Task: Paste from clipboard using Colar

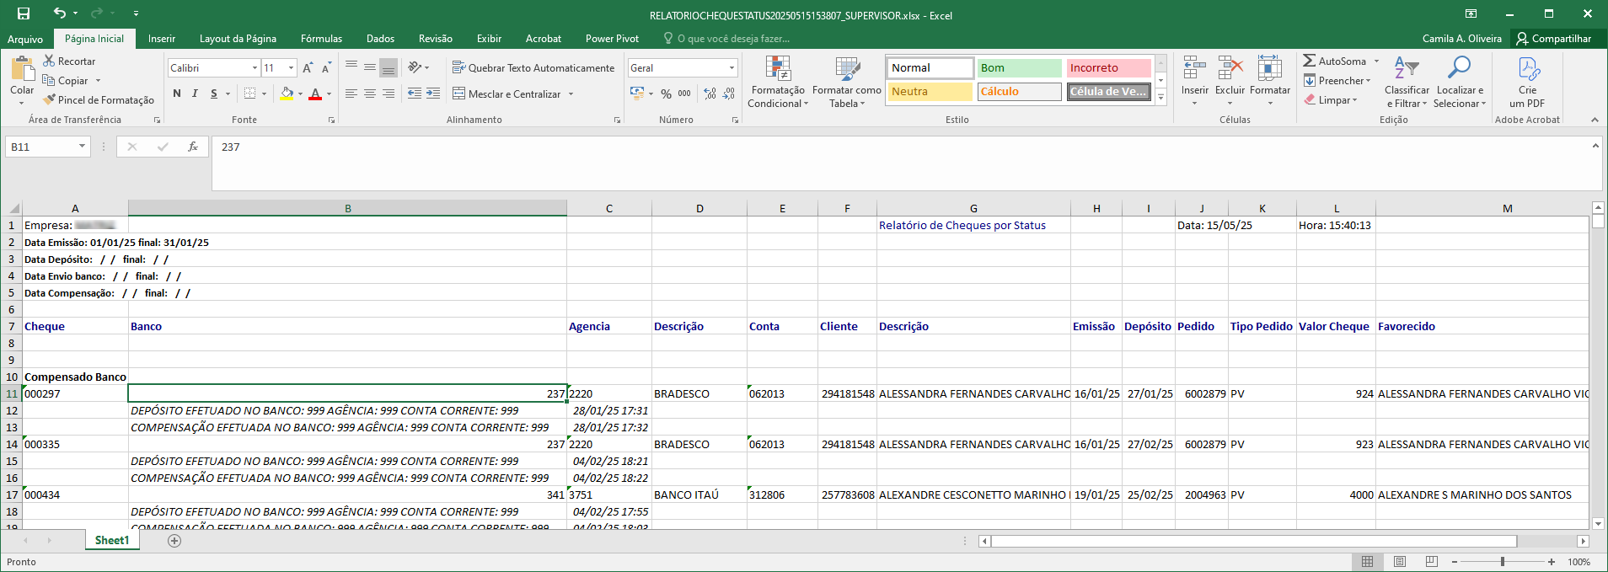Action: [x=22, y=81]
